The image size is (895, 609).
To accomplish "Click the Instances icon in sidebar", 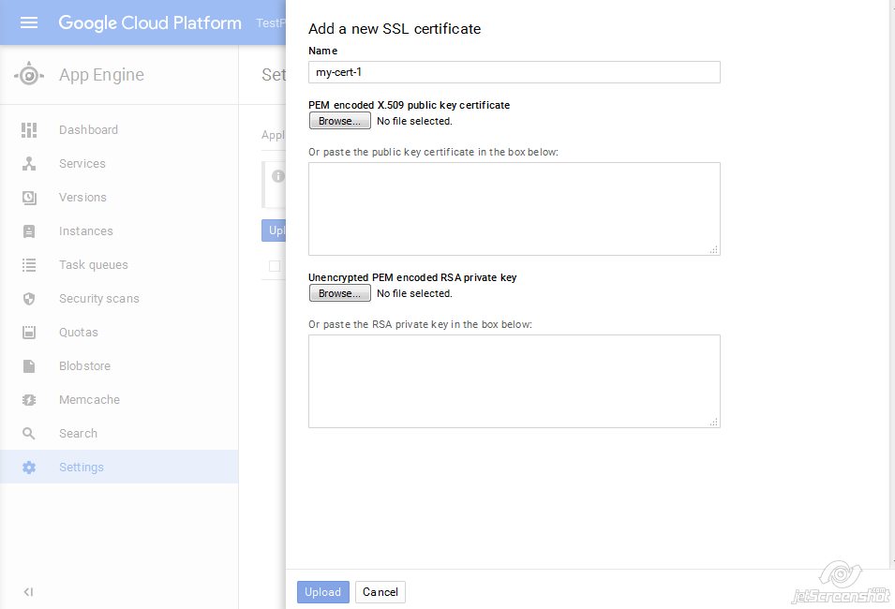I will (x=29, y=231).
